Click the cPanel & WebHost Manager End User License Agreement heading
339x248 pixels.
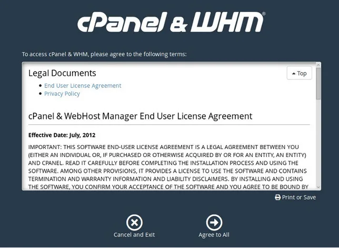tap(141, 116)
